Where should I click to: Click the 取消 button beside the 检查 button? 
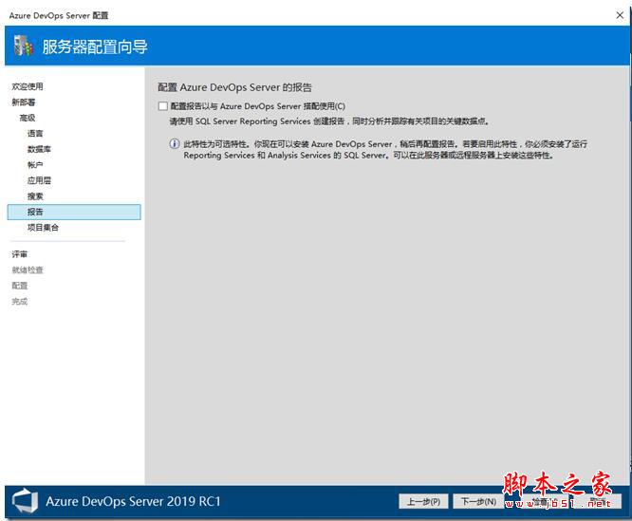598,502
